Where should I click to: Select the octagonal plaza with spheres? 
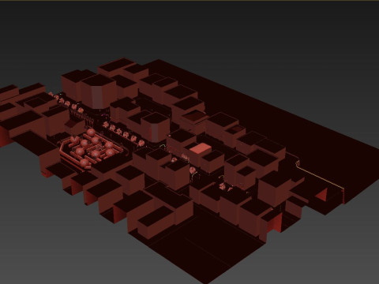point(92,149)
